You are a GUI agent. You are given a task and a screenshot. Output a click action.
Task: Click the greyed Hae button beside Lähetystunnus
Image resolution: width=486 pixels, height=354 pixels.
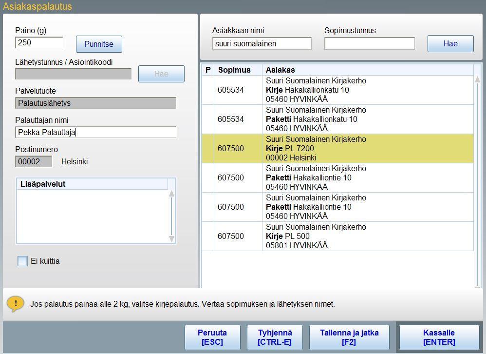[161, 74]
